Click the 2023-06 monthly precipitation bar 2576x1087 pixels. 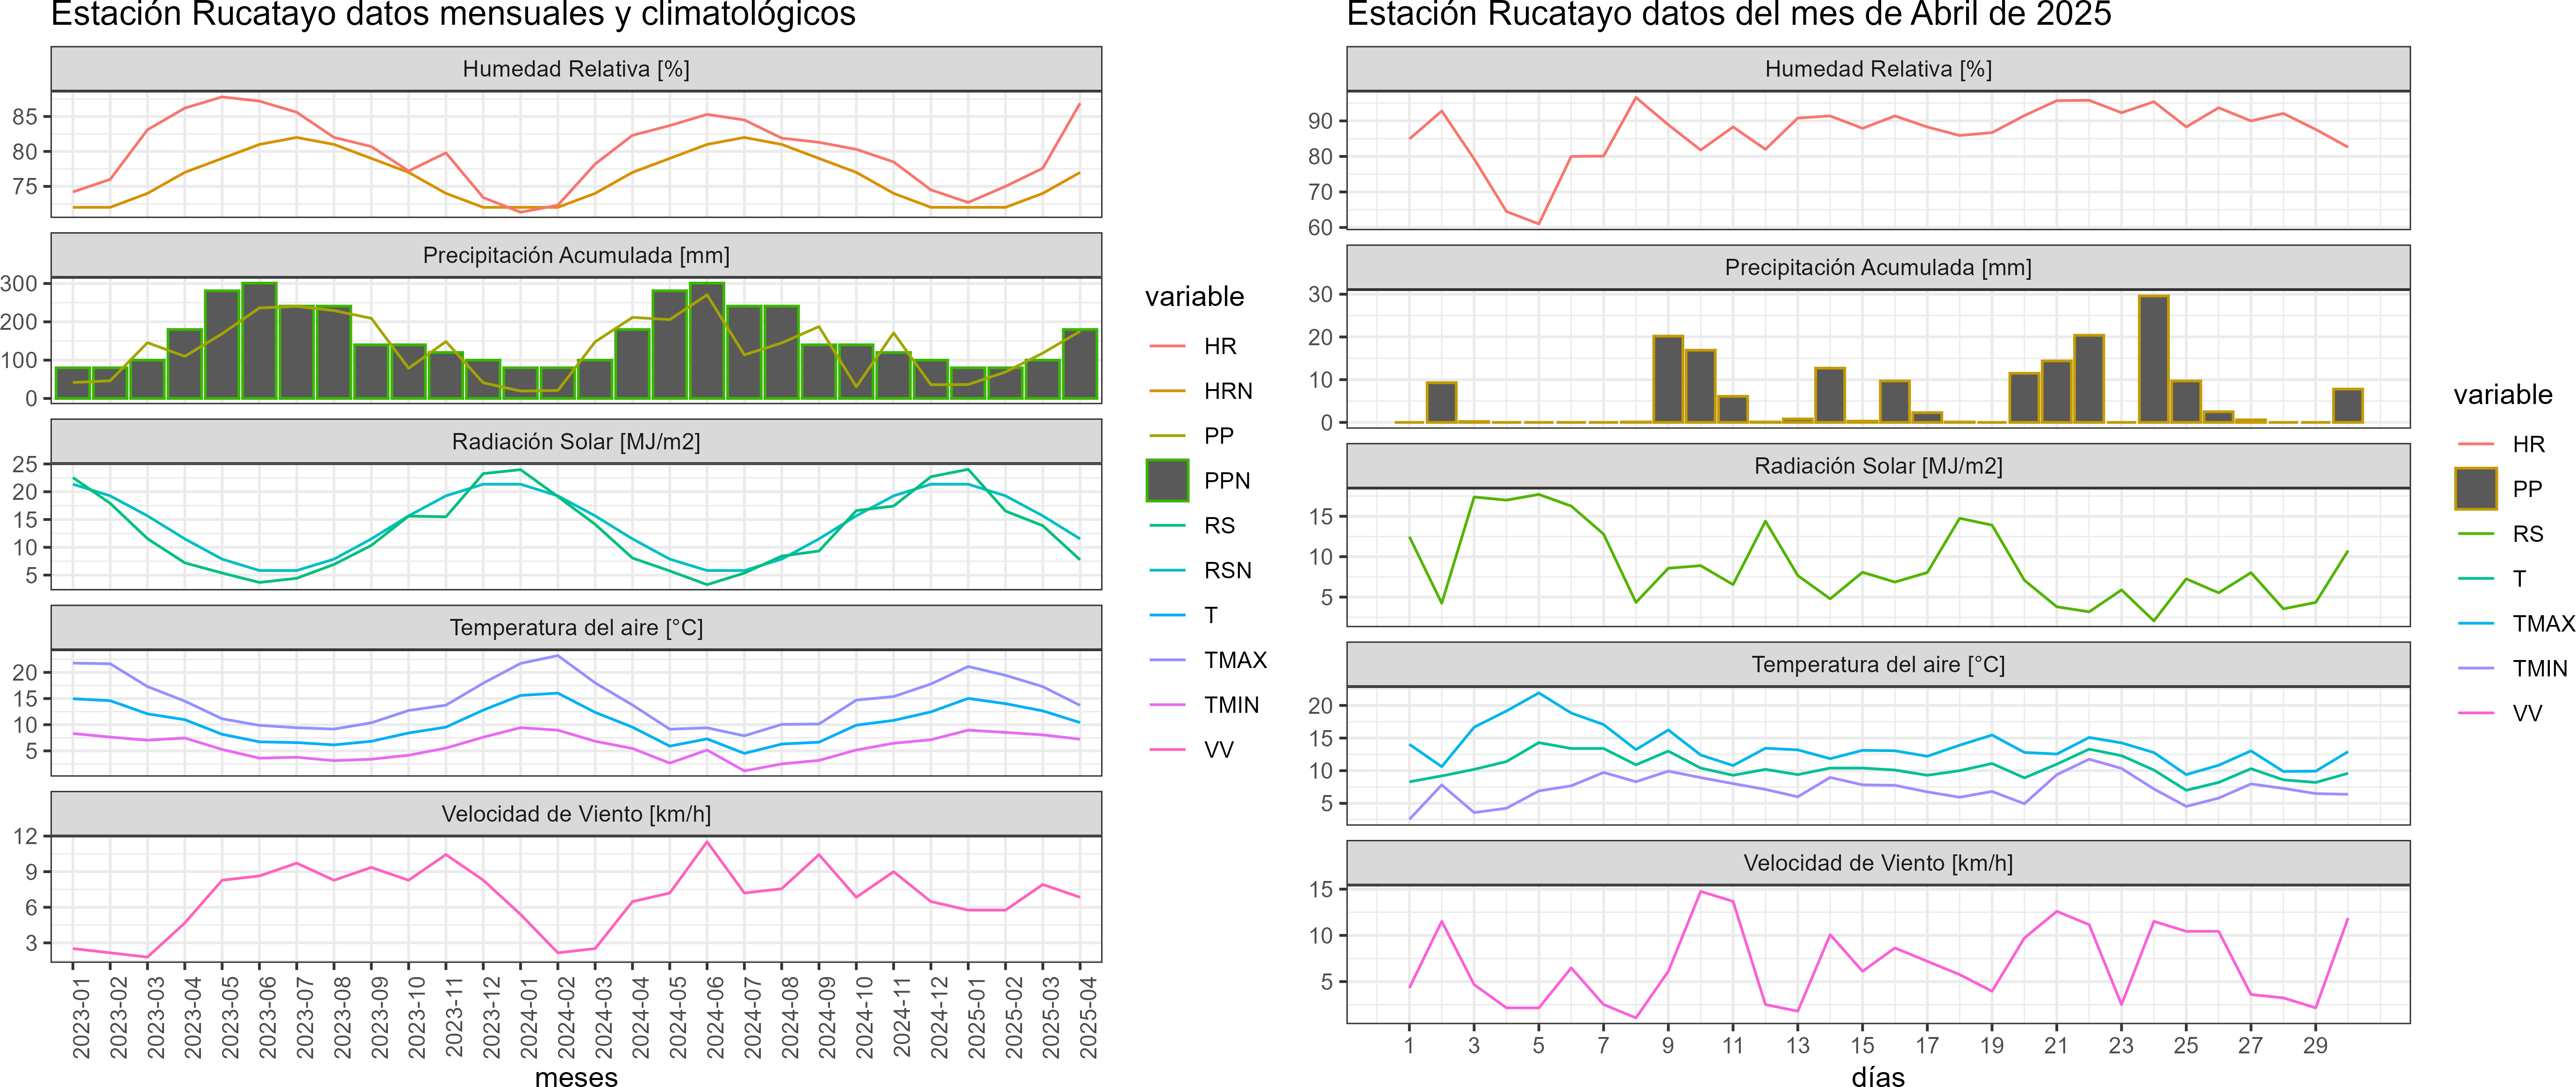coord(259,341)
